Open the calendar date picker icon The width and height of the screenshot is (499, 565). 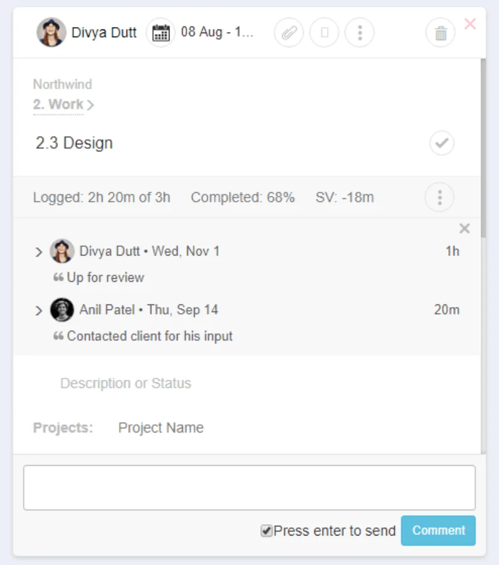click(x=161, y=32)
